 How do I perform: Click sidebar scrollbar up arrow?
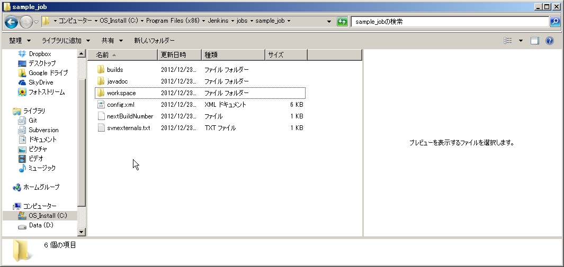coord(82,54)
